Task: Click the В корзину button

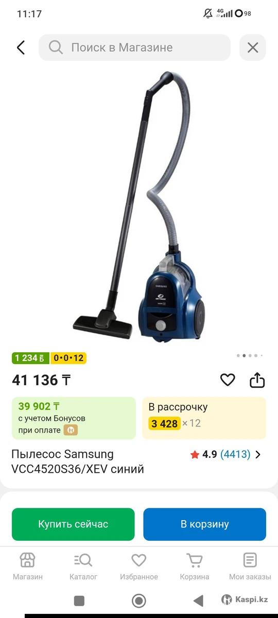Action: coord(204,524)
